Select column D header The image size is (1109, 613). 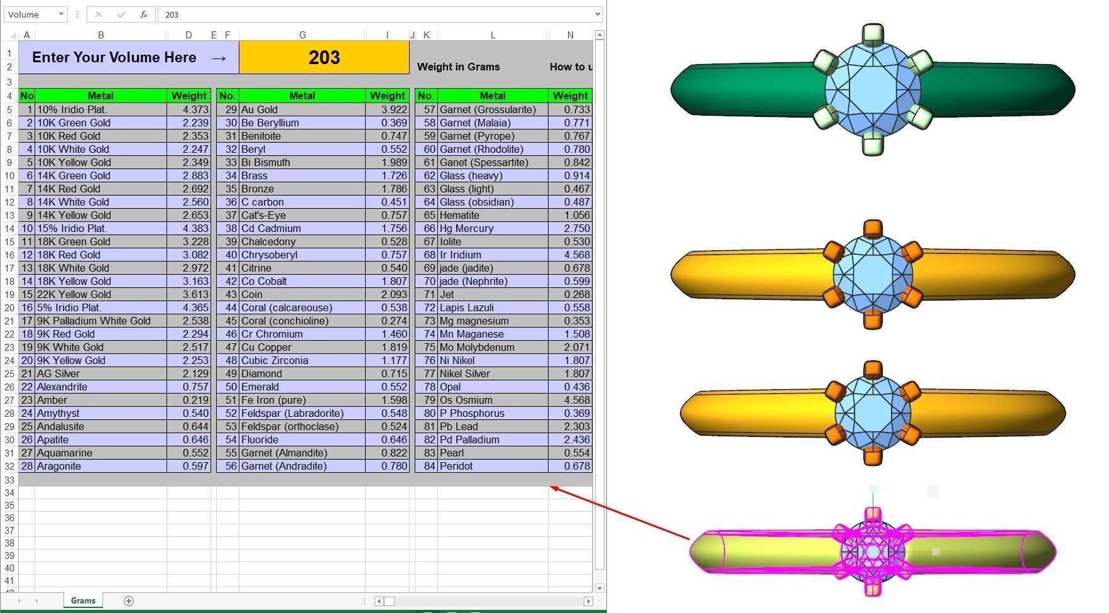(188, 35)
